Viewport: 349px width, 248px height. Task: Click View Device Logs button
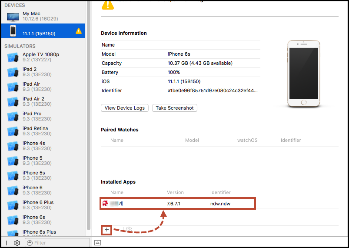[125, 108]
